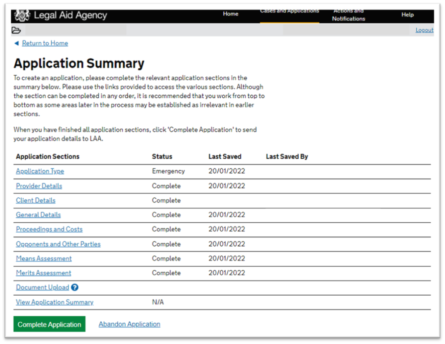Click the Abandon Application link

coord(130,324)
